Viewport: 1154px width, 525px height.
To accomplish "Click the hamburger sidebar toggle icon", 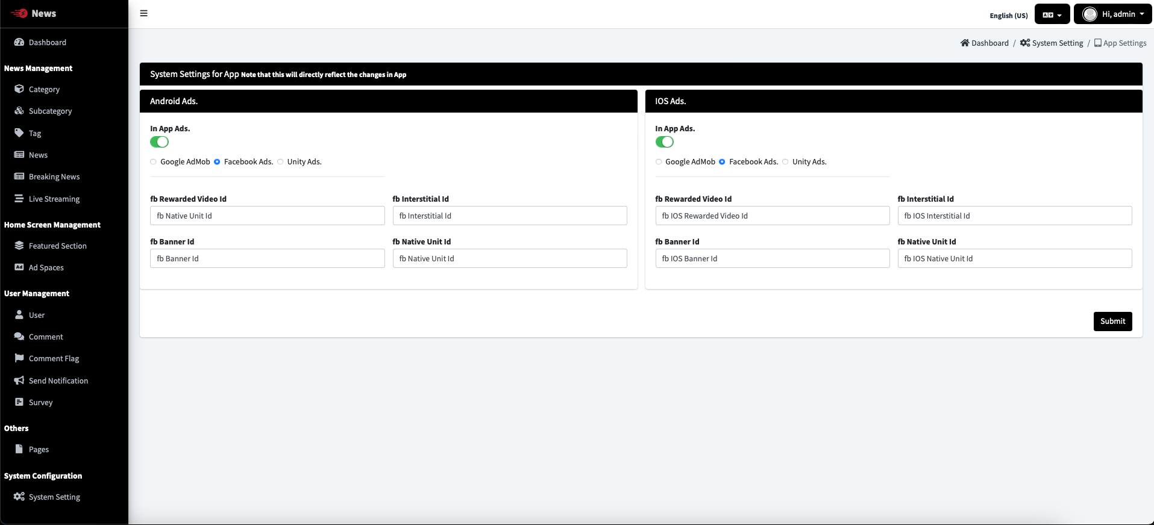I will [x=143, y=13].
